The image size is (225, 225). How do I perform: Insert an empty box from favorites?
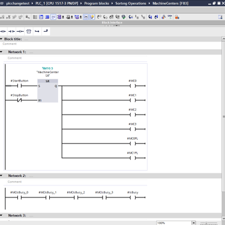29,31
